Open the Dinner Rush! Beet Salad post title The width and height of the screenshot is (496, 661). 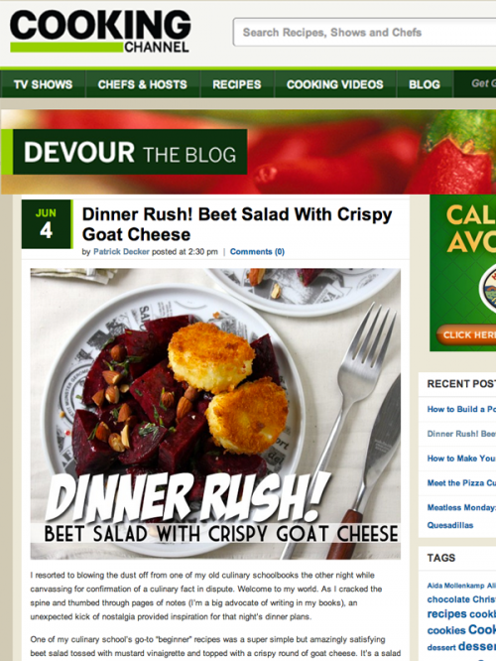237,224
